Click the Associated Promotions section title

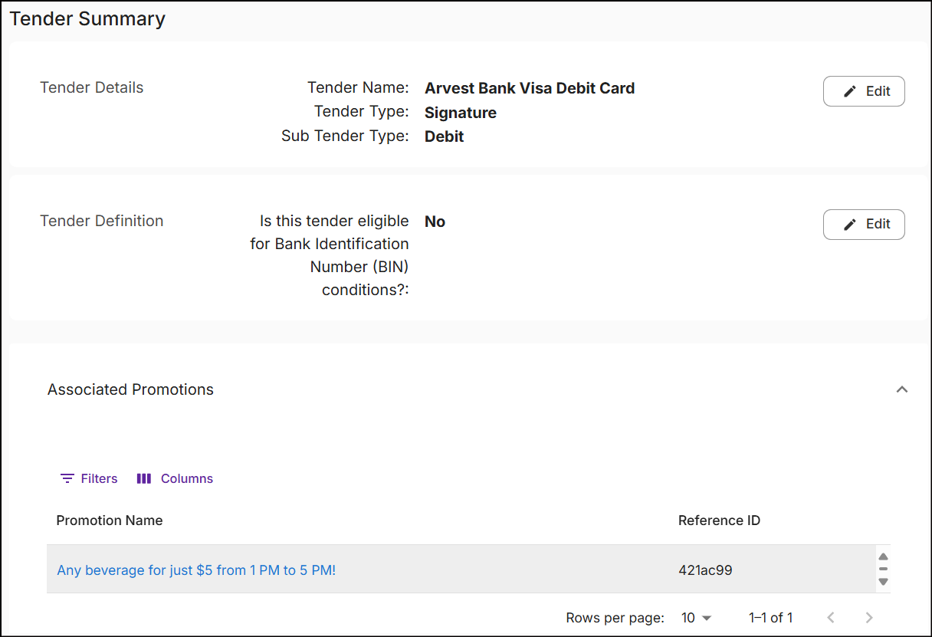(x=130, y=389)
